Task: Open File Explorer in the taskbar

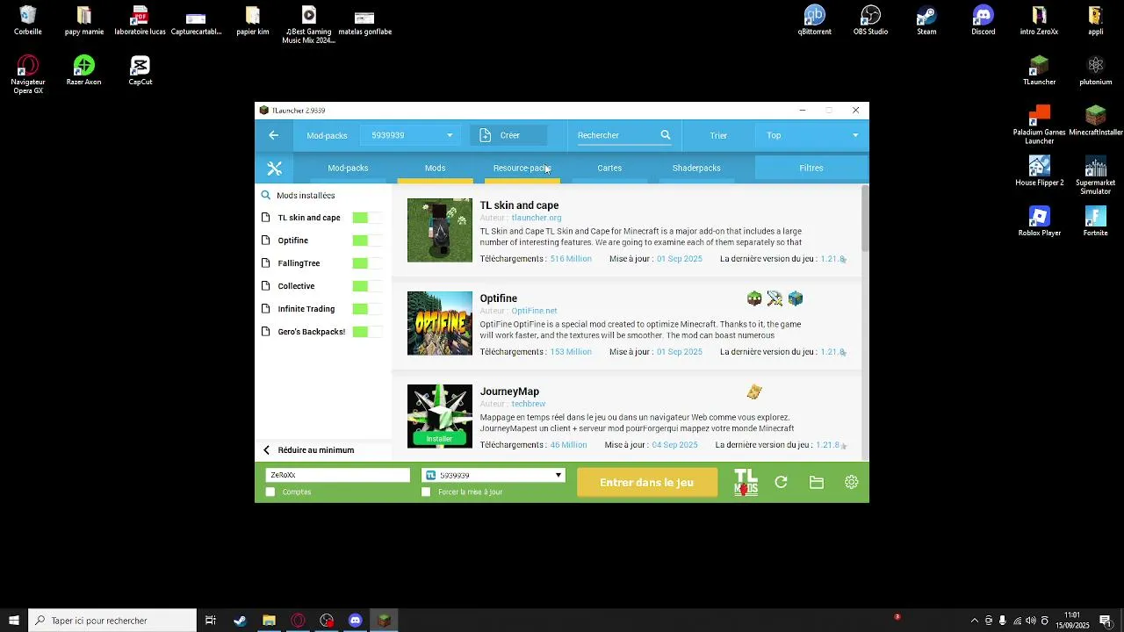Action: point(269,621)
